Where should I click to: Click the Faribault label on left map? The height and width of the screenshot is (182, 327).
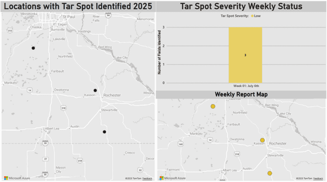(57, 71)
